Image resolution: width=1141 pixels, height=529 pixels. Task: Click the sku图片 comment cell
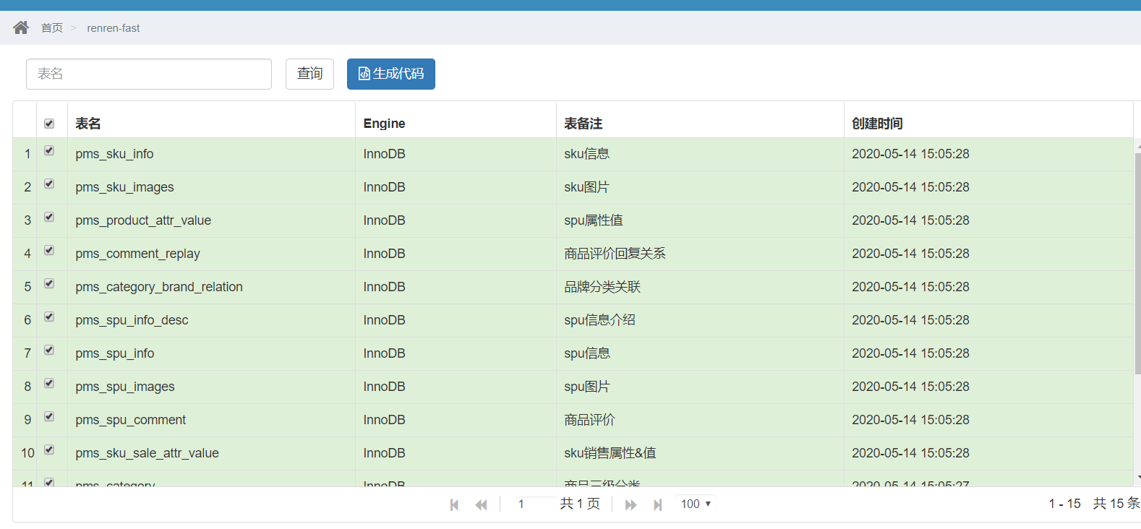tap(700, 187)
